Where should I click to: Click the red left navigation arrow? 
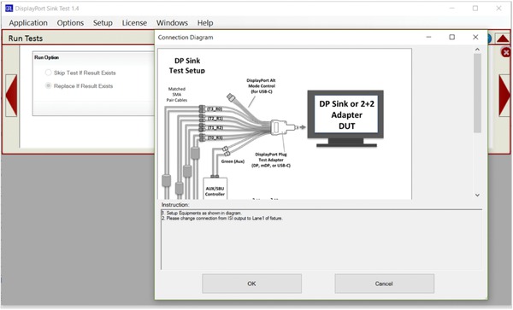[11, 96]
